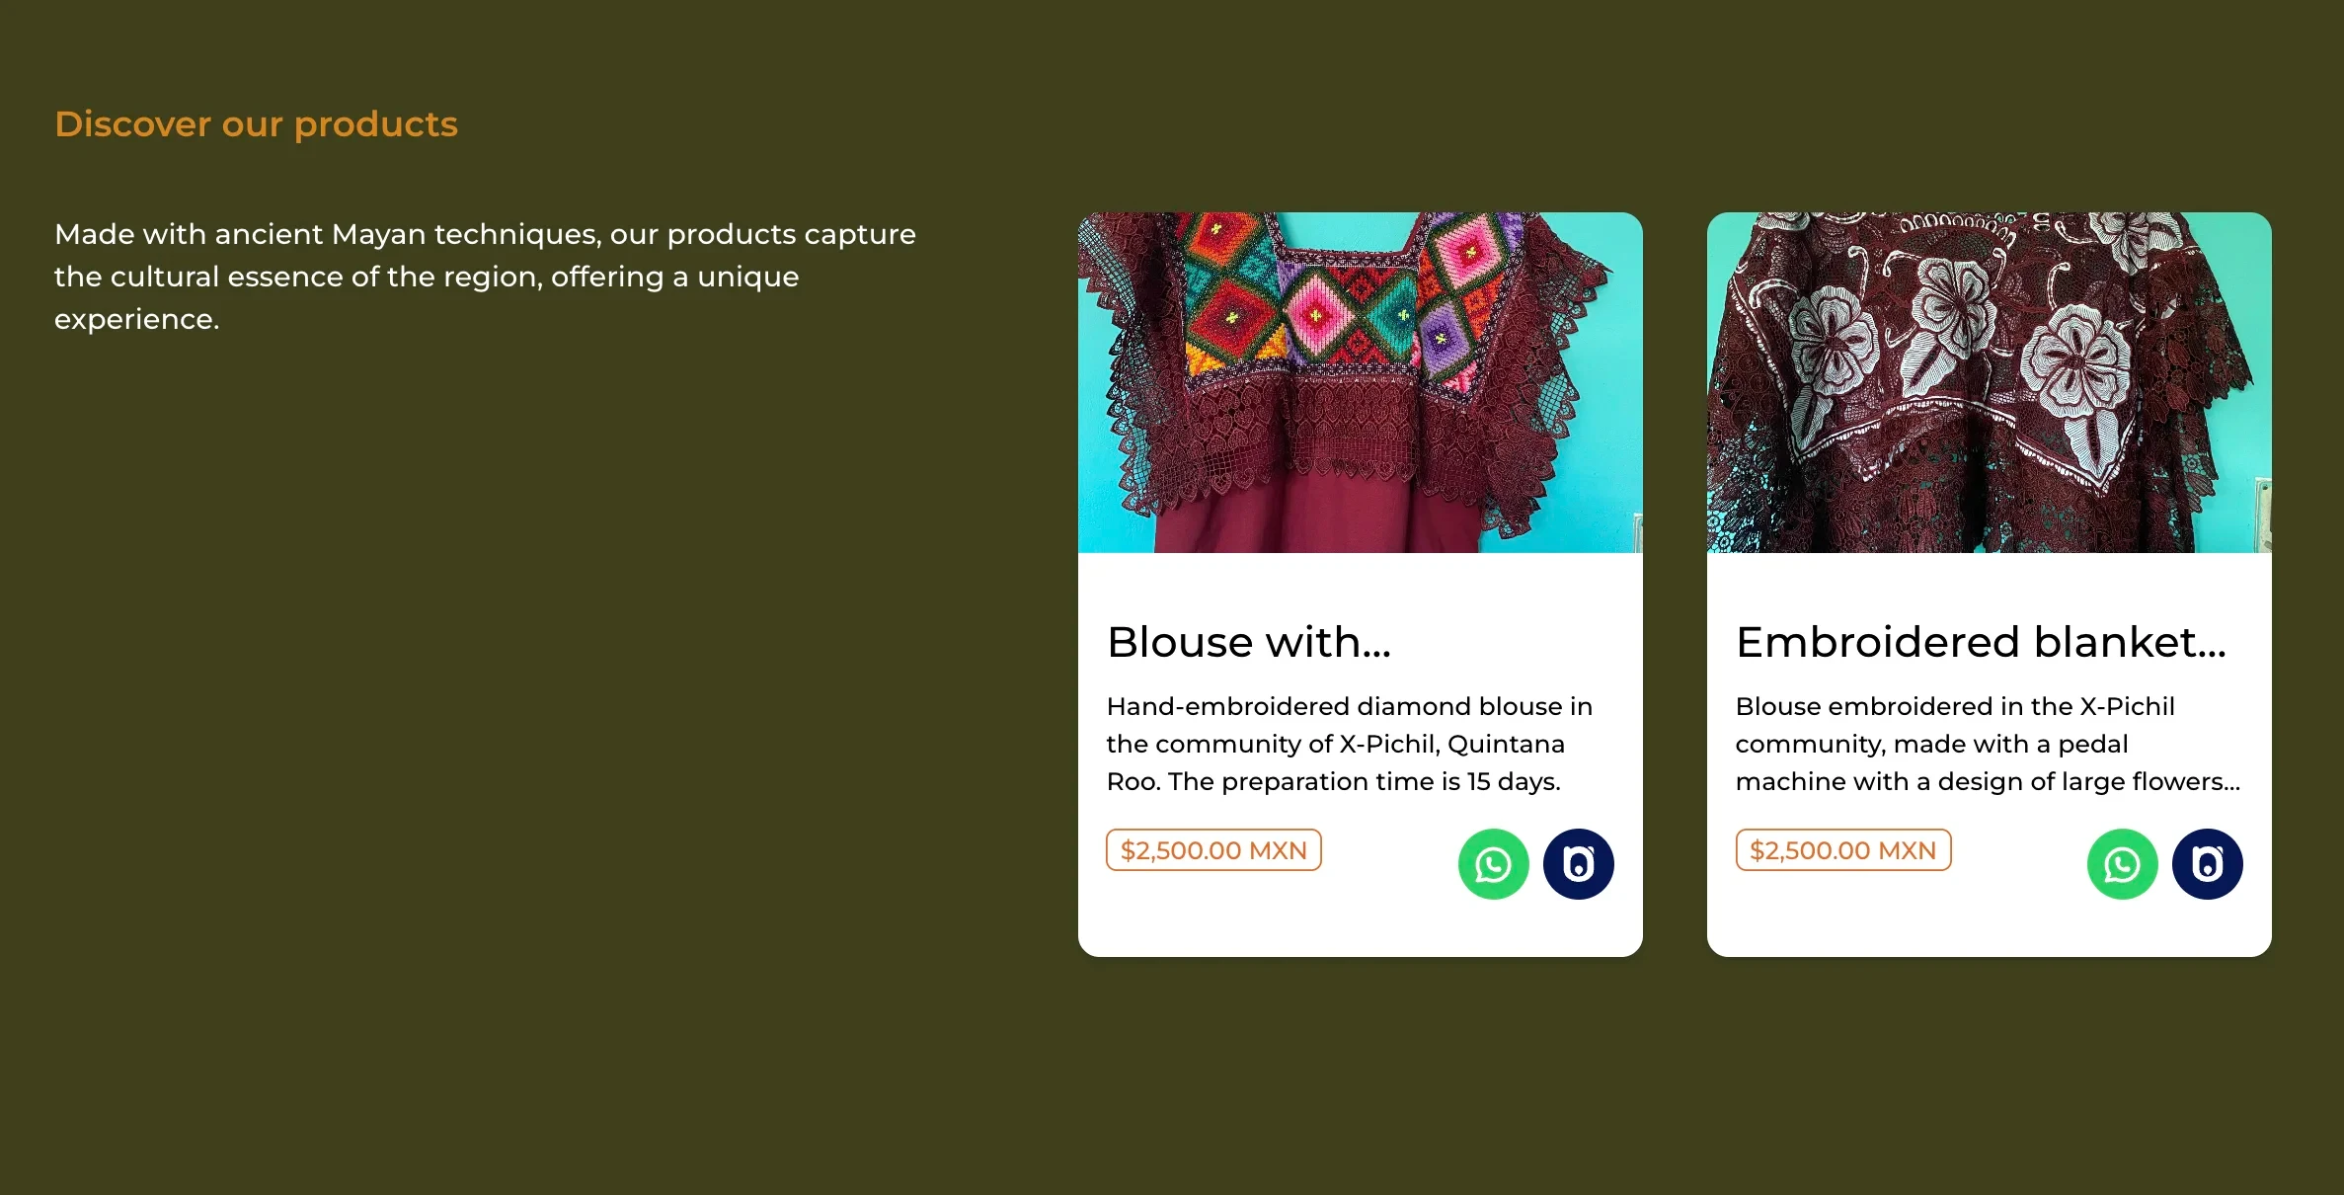This screenshot has width=2344, height=1195.
Task: Open the diamond blouse product photo
Action: click(1360, 382)
